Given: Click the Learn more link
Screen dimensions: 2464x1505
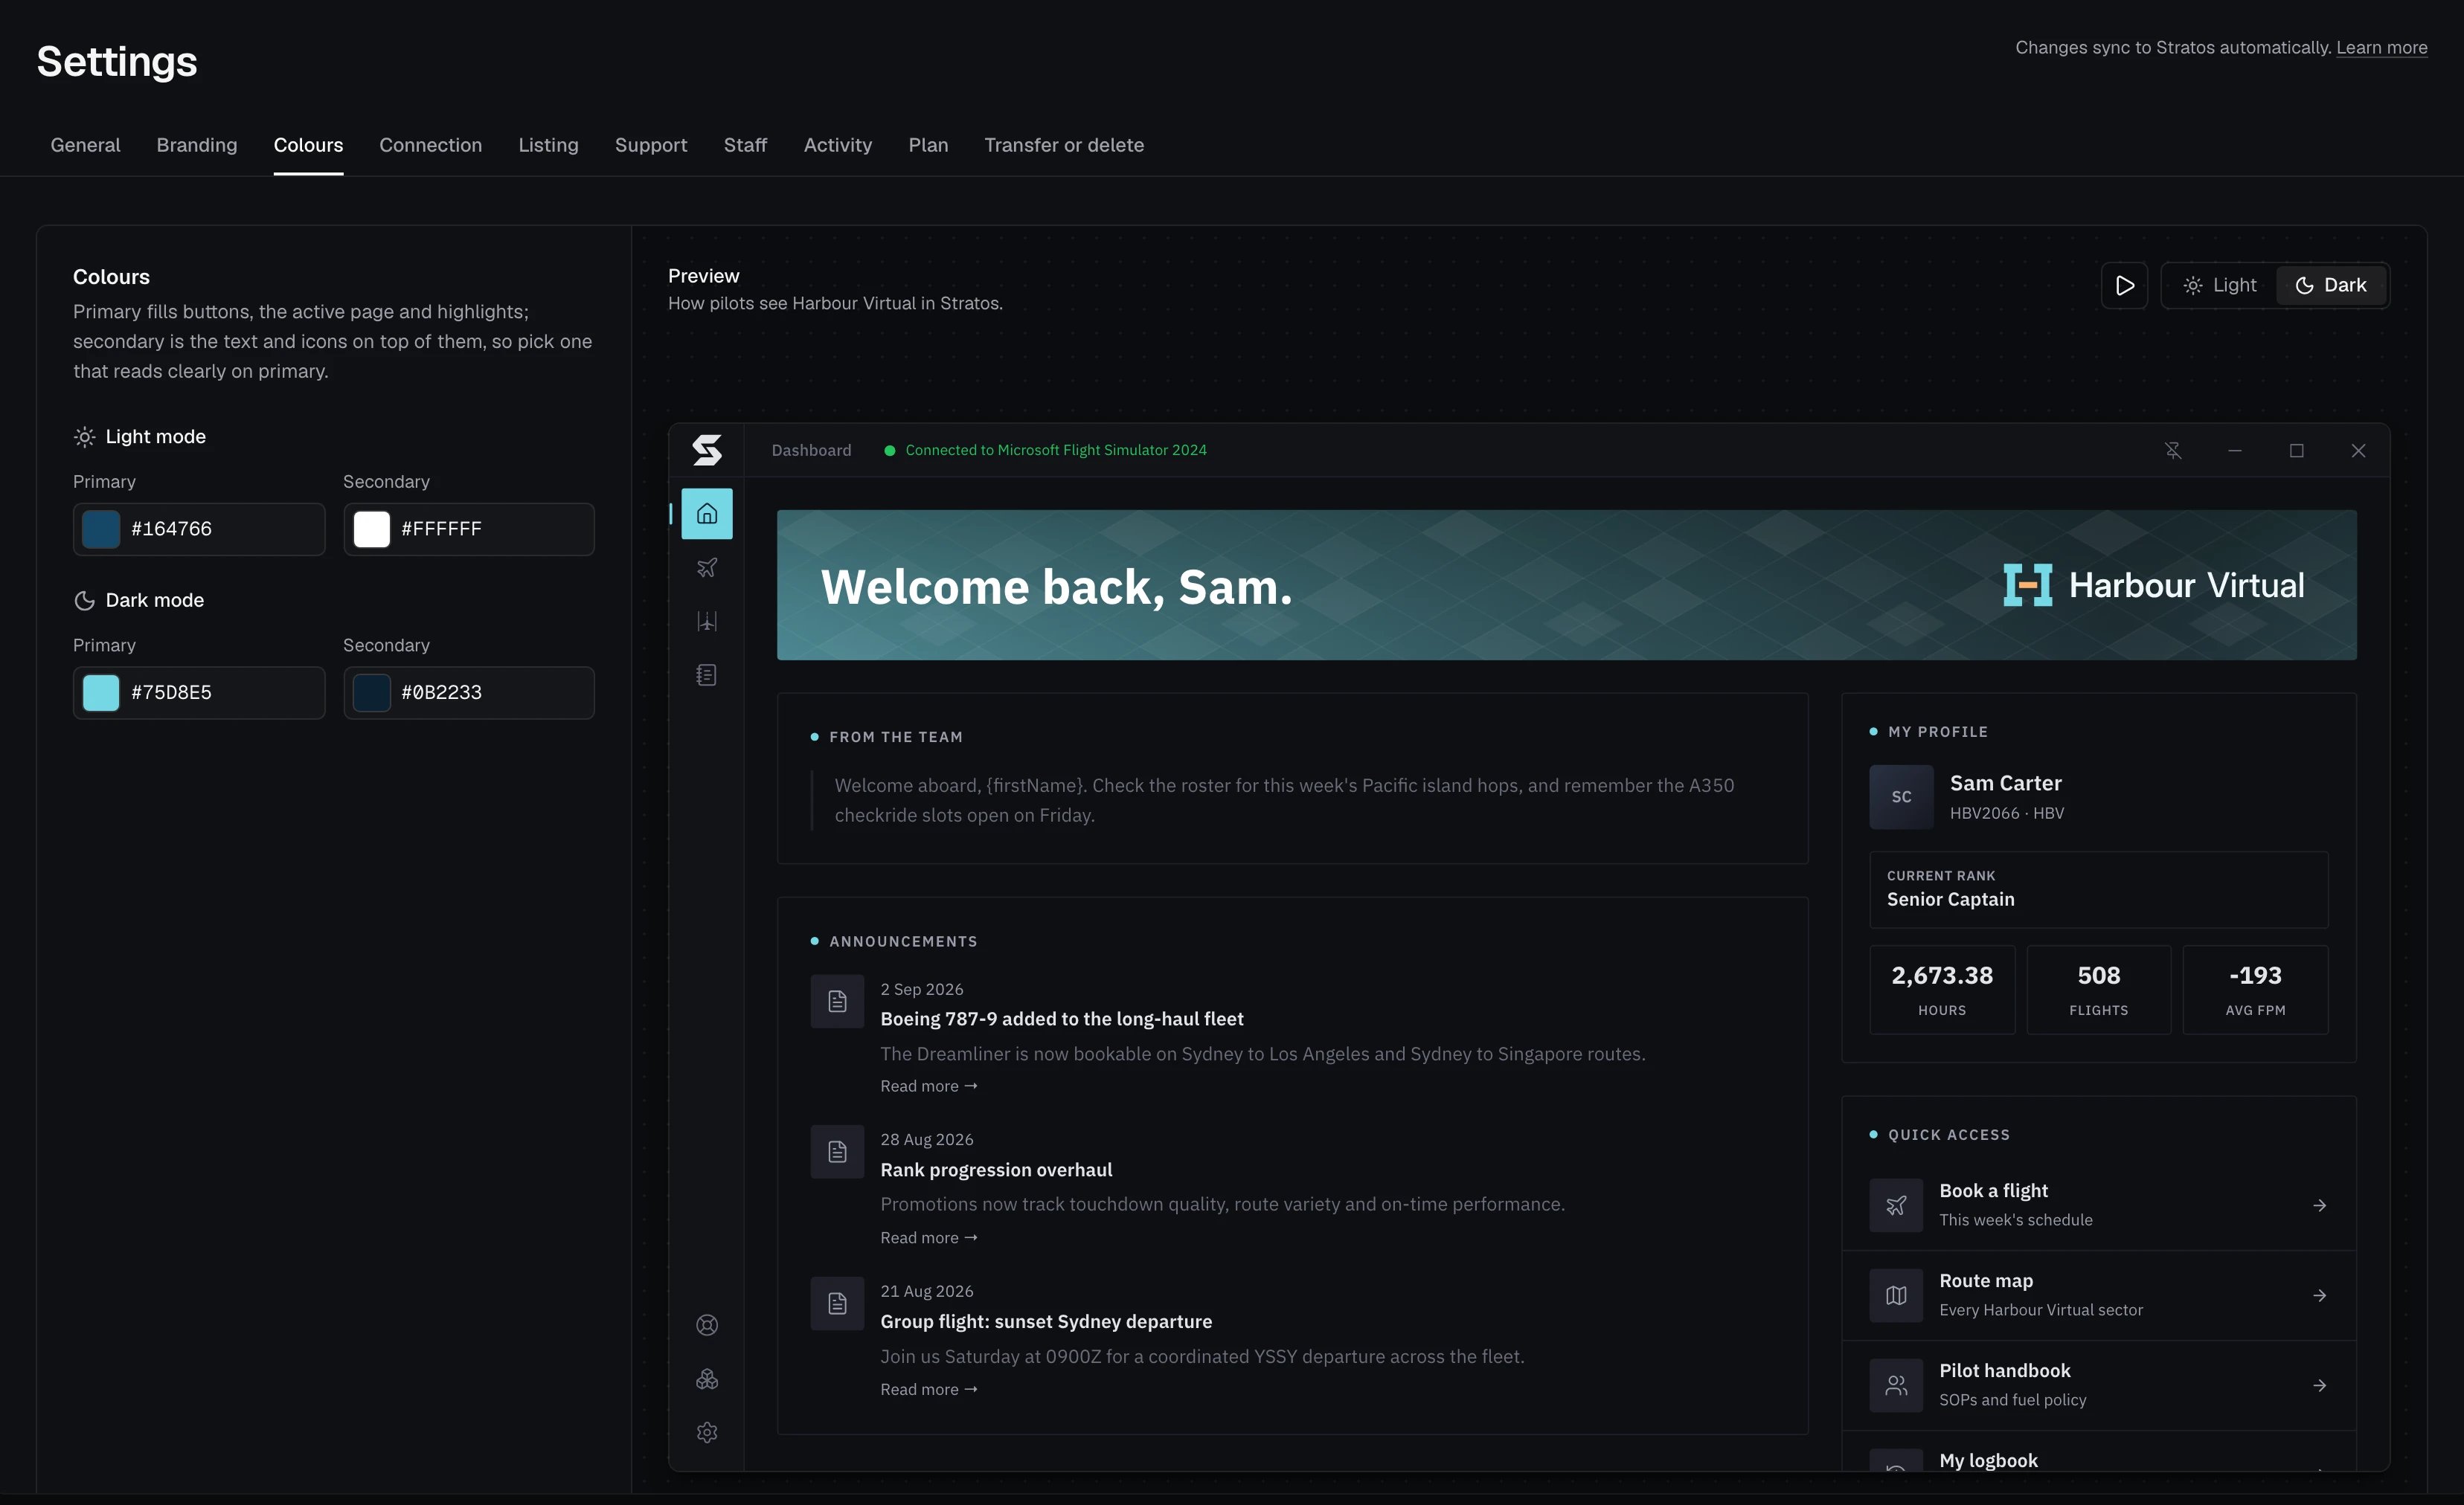Looking at the screenshot, I should point(2381,48).
